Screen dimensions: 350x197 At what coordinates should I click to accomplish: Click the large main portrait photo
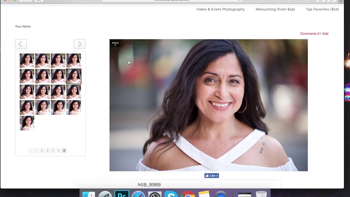209,105
